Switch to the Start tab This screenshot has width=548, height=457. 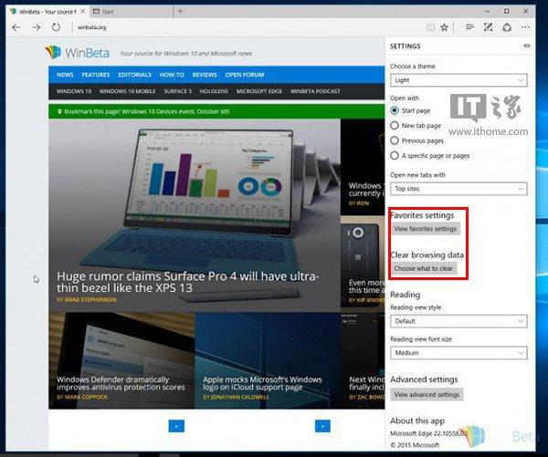tap(131, 12)
